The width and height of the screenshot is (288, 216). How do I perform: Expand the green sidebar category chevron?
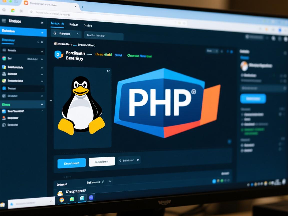tap(41, 104)
